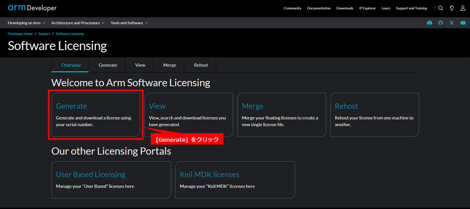Viewport: 470px width, 209px height.
Task: Click the lightbulb icon in header
Action: pyautogui.click(x=452, y=8)
